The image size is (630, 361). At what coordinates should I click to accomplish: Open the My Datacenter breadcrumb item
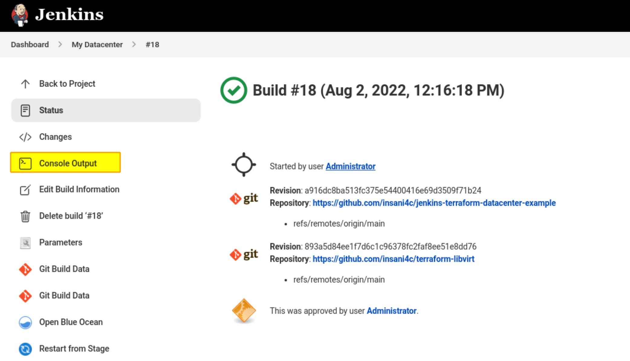coord(97,44)
